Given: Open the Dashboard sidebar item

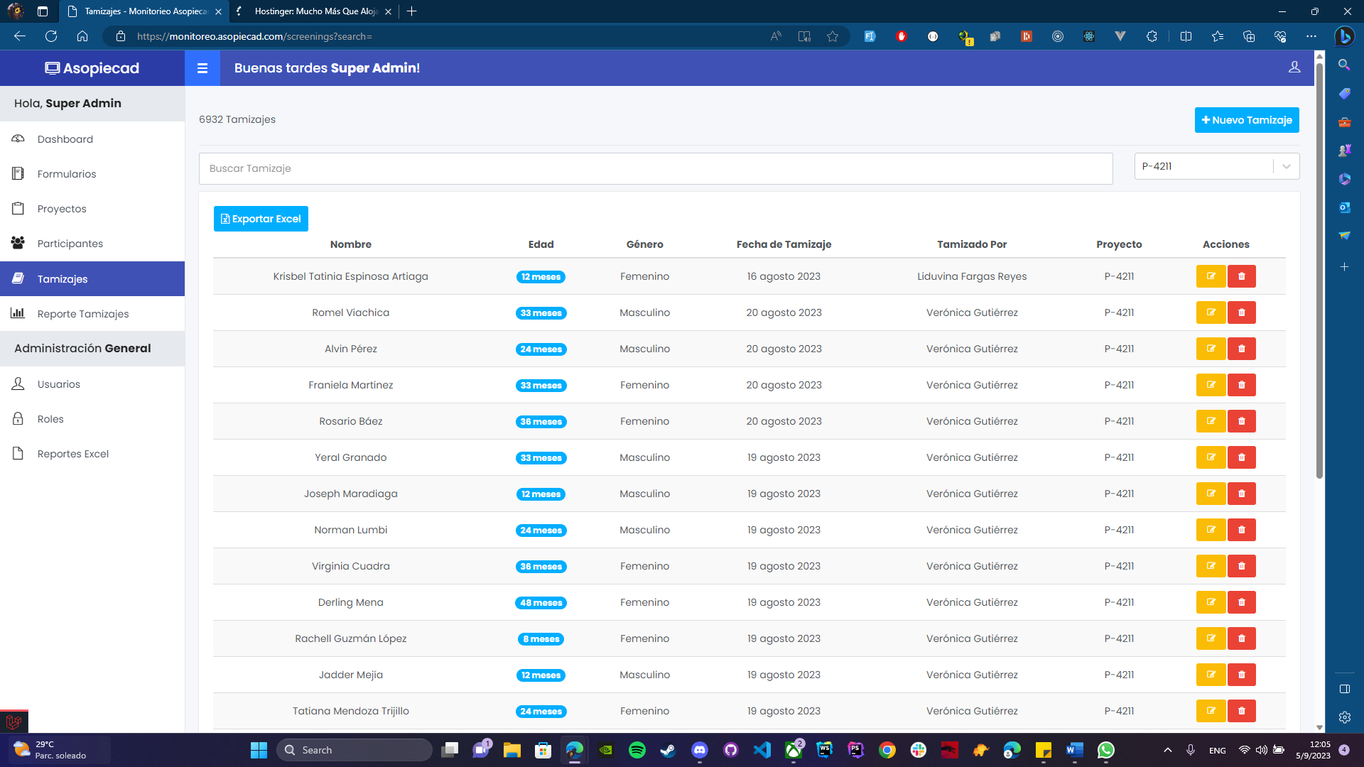Looking at the screenshot, I should coord(65,139).
